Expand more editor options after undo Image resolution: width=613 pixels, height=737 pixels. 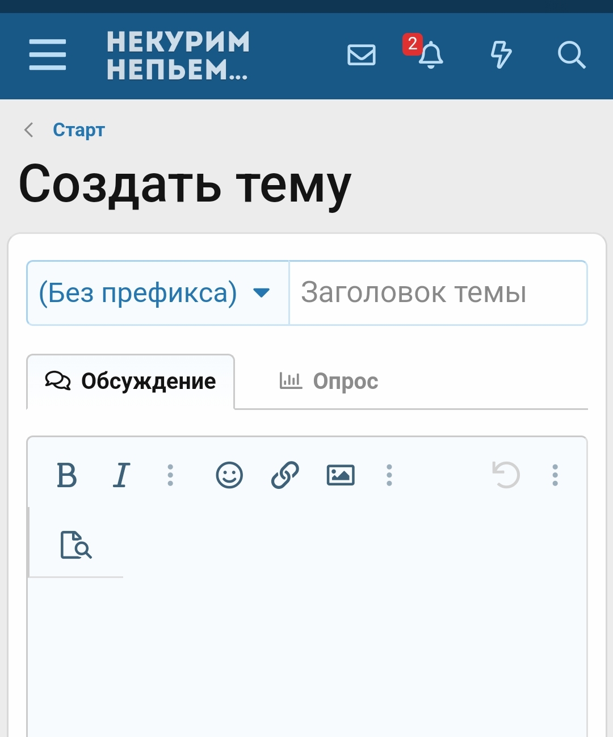tap(555, 475)
